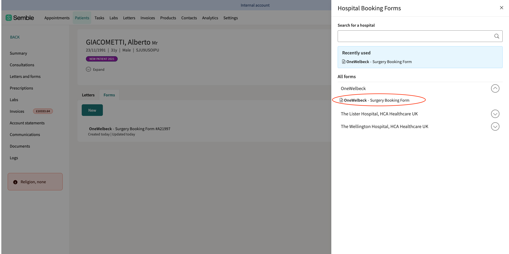Click the NEW PATIENT 2021 tag

coord(102,59)
